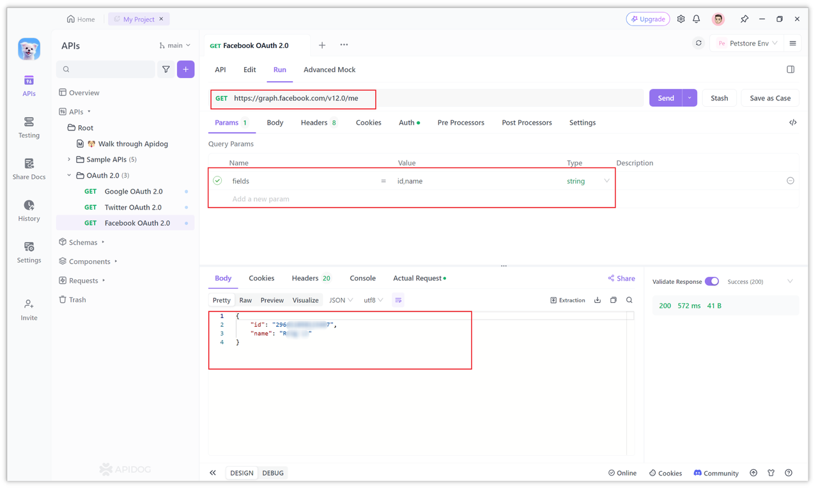818x489 pixels.
Task: Open the JSON format dropdown
Action: pos(341,300)
